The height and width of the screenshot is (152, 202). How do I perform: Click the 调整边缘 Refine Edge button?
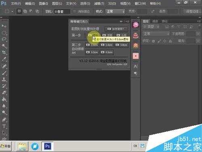tap(192, 11)
